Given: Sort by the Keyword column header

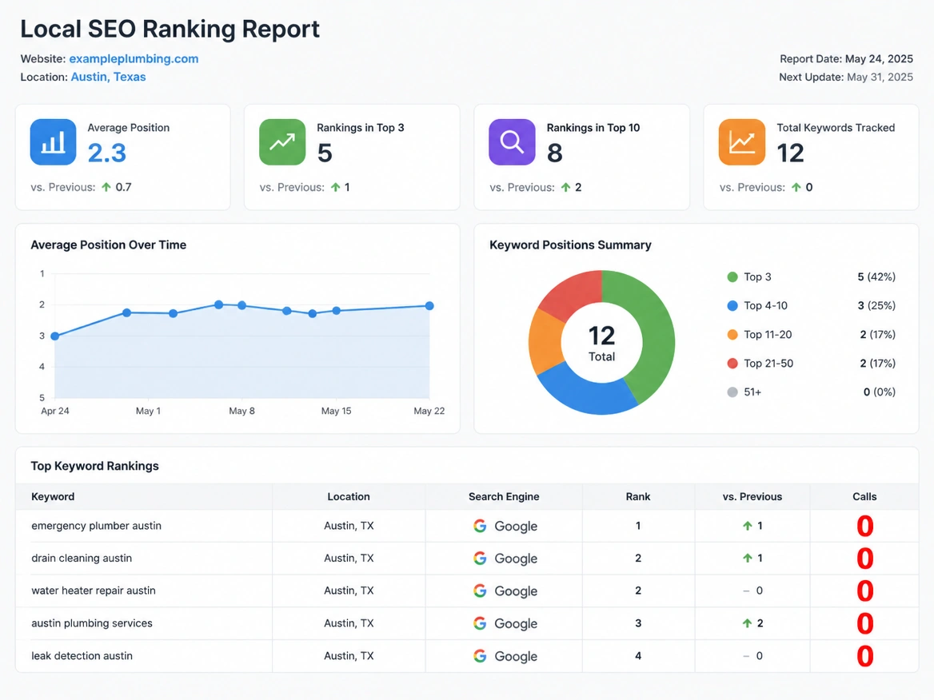Looking at the screenshot, I should point(53,496).
